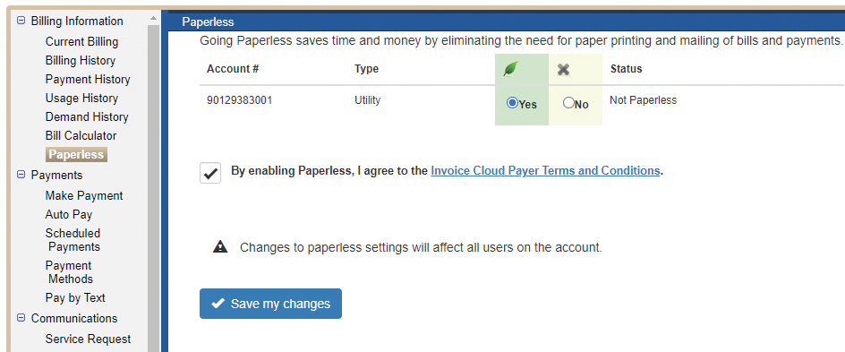The width and height of the screenshot is (845, 352).
Task: Open the Pay by Text option
Action: coord(75,297)
